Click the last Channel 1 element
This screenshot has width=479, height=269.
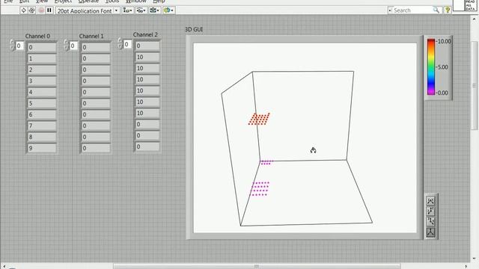(96, 148)
